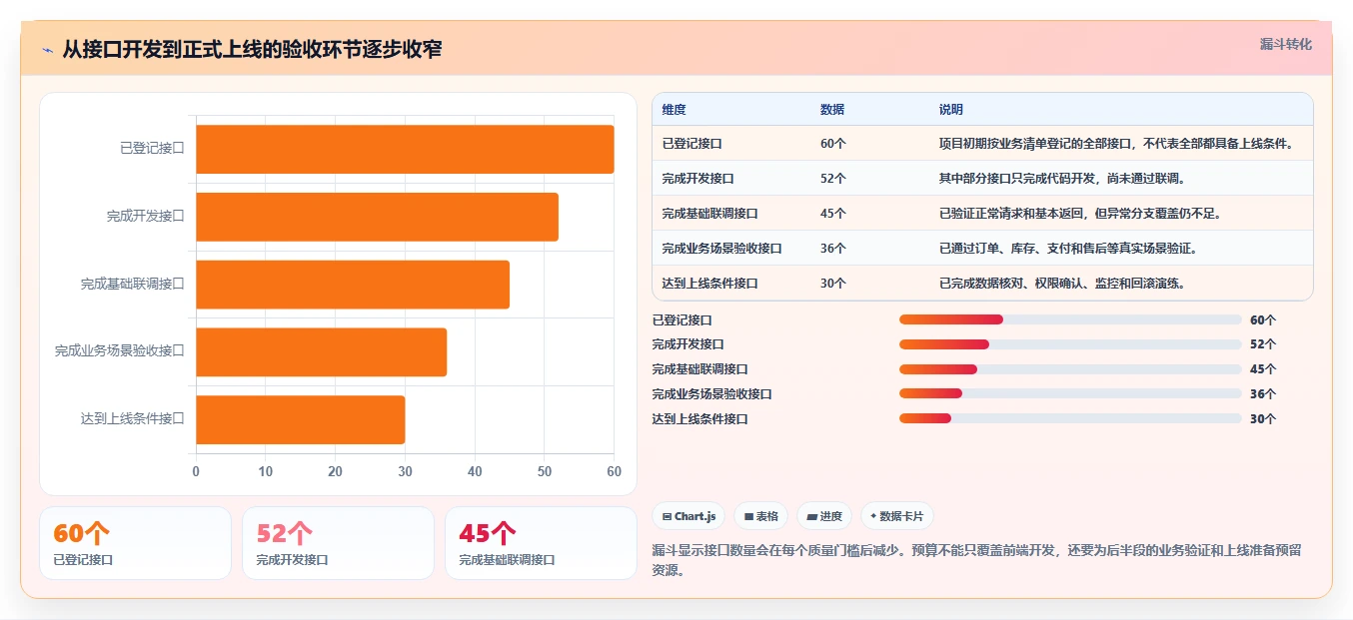Click the 完成业务场景验收接口 label in the progress list
The width and height of the screenshot is (1353, 620).
pyautogui.click(x=712, y=394)
